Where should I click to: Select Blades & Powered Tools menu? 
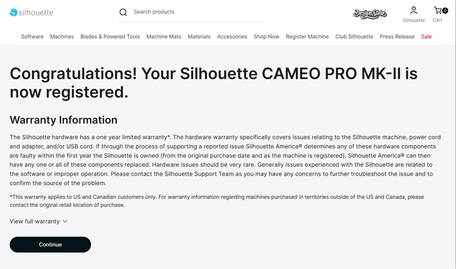point(110,36)
